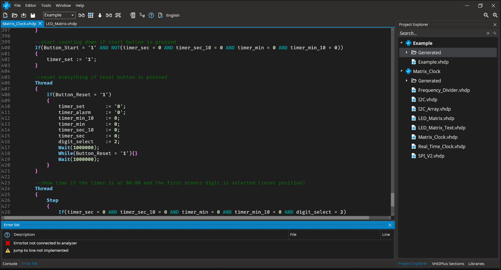Switch to the LED_Matrix.vhdp editor tab

[61, 24]
